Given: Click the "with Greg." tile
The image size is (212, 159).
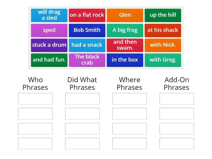Looking at the screenshot, I should point(163,60).
